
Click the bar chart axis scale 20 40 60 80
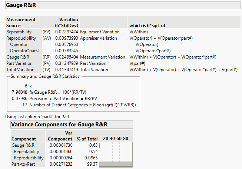coord(116,139)
